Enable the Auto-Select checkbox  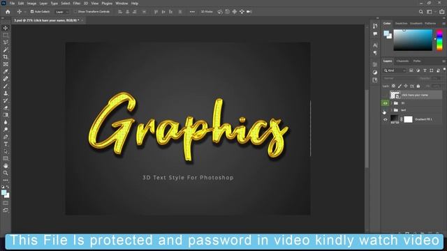(32, 12)
